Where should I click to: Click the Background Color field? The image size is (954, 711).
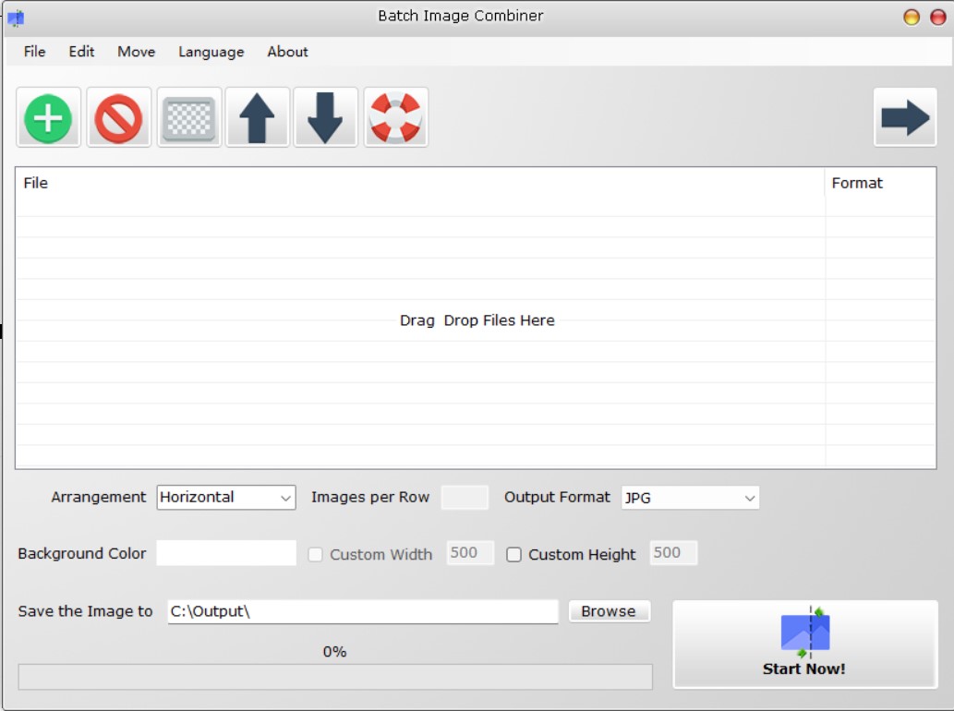pyautogui.click(x=224, y=553)
